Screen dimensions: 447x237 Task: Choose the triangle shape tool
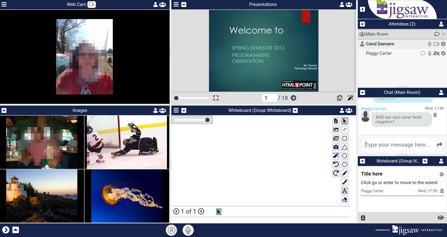pos(344,147)
